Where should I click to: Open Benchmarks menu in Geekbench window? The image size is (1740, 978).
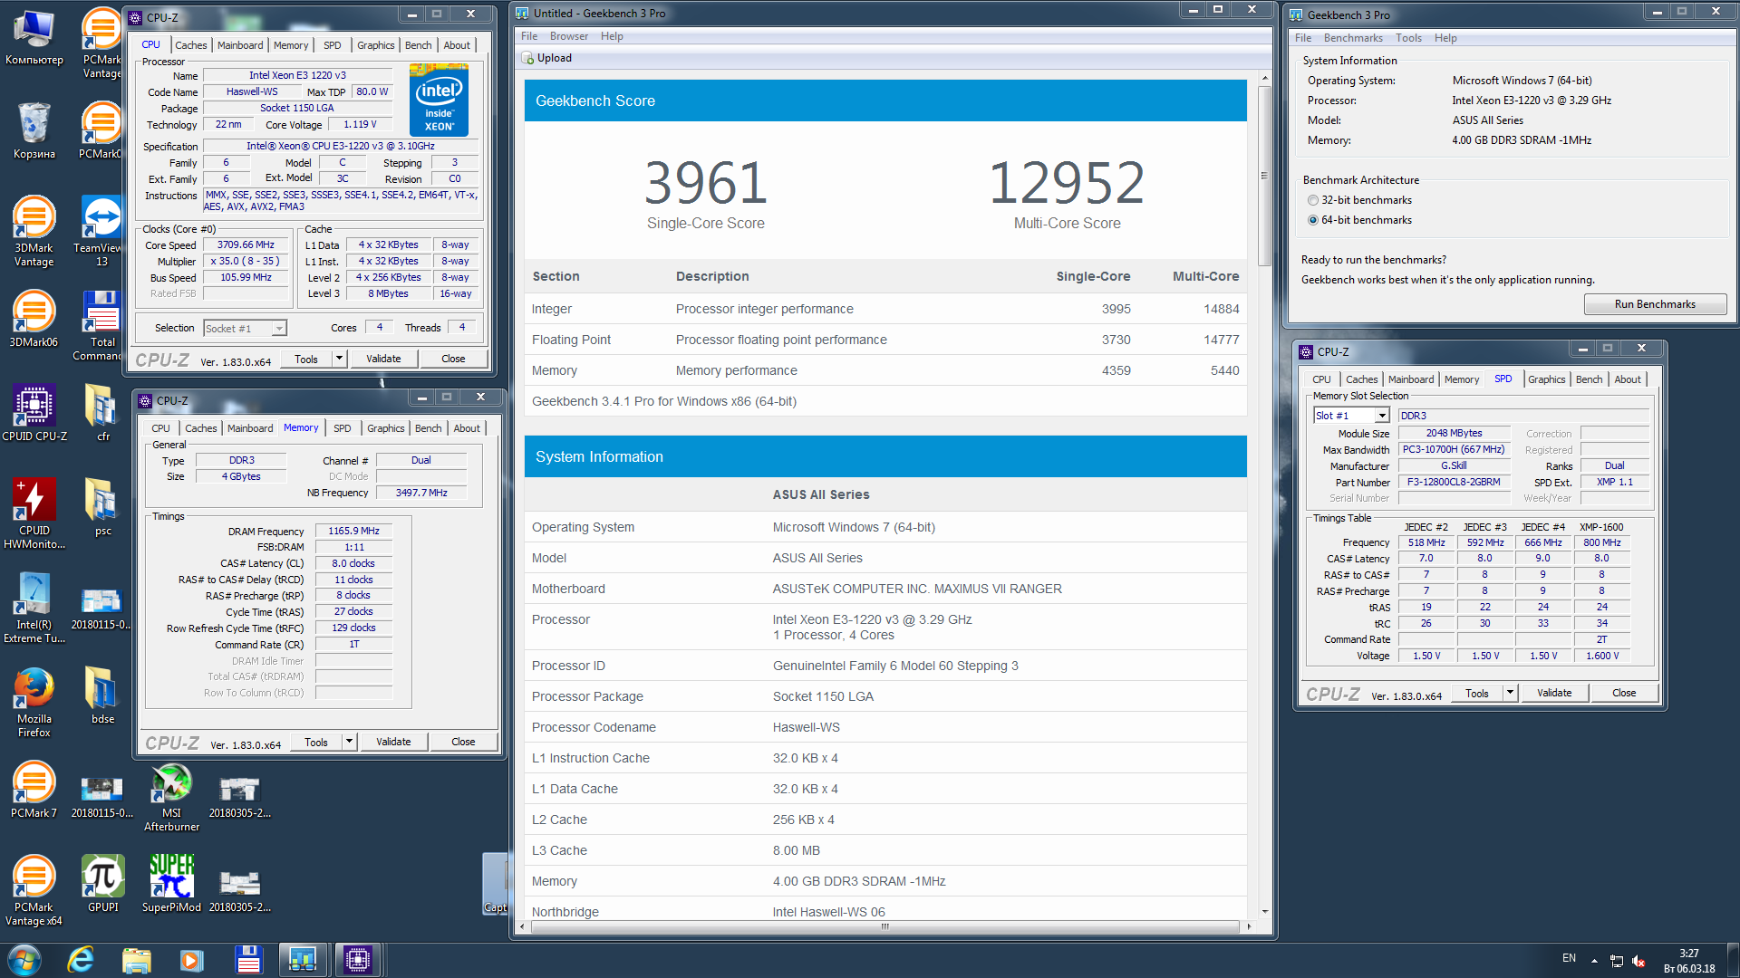click(1352, 38)
